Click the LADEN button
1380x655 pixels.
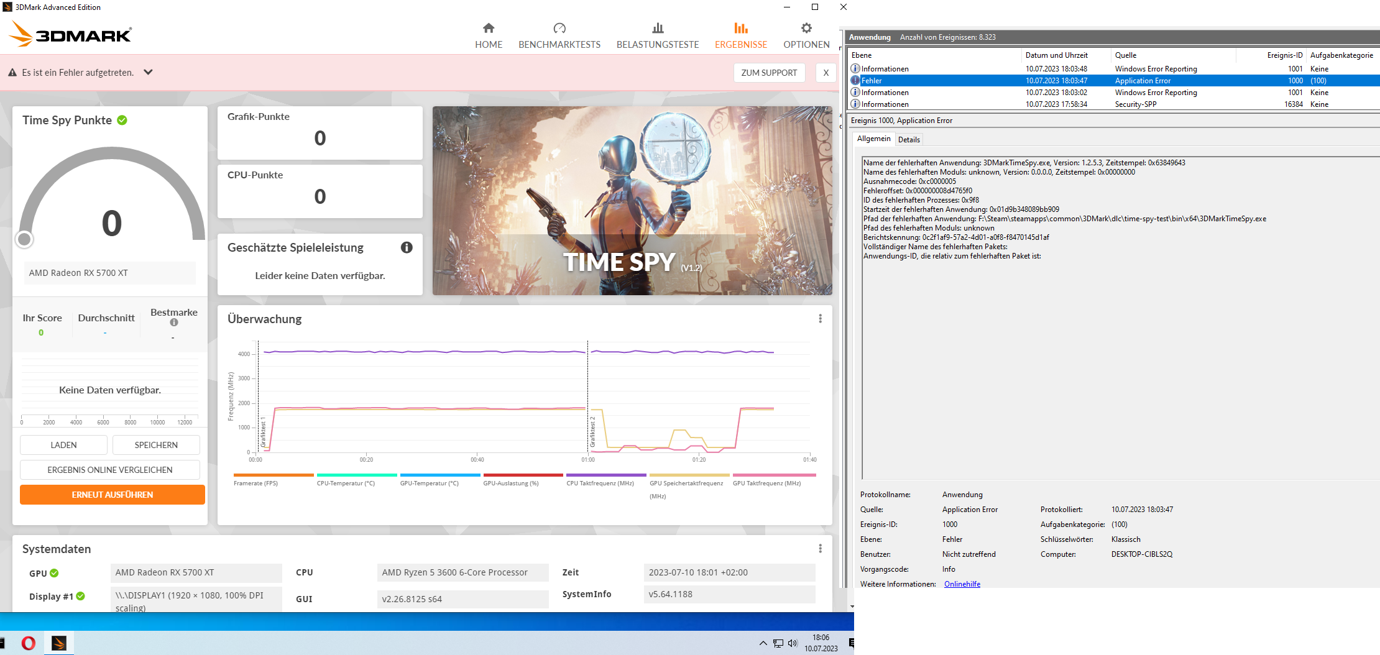coord(63,445)
